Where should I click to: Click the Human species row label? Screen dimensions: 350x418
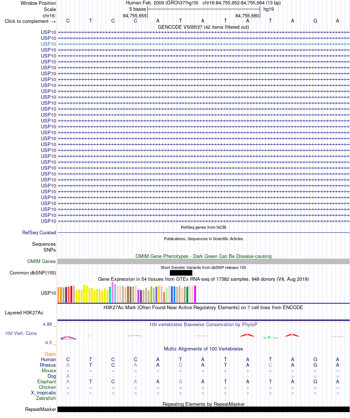pyautogui.click(x=48, y=359)
